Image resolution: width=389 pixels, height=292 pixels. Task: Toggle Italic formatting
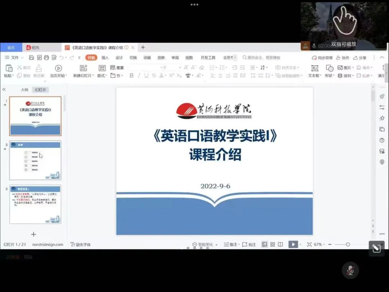pyautogui.click(x=139, y=75)
